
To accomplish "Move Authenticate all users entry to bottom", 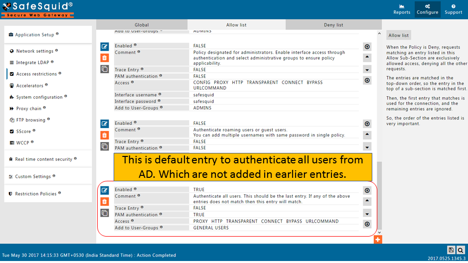I will (x=367, y=224).
